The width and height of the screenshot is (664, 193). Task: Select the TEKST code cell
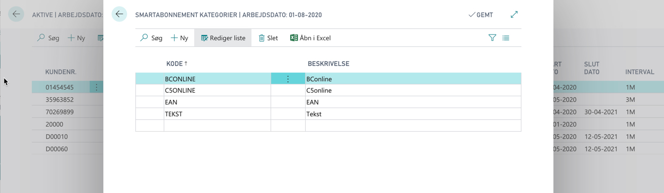217,114
